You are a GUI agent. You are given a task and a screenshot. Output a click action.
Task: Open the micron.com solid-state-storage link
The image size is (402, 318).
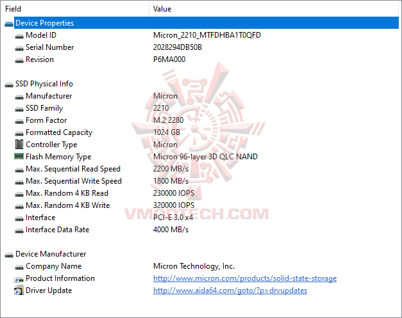tap(245, 278)
